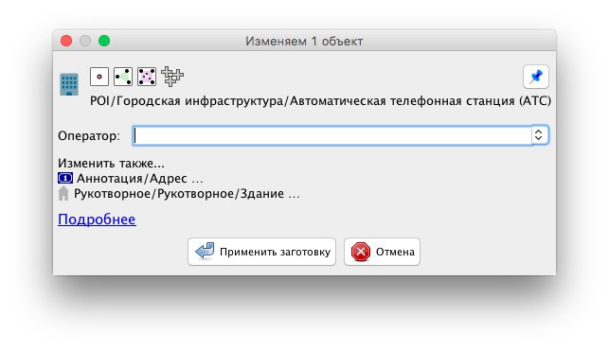The image size is (609, 351).
Task: Click the closed way object type icon
Action: click(147, 77)
